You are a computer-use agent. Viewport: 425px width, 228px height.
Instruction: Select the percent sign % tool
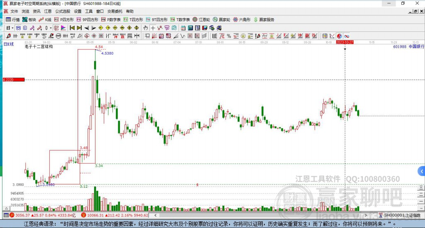229,36
